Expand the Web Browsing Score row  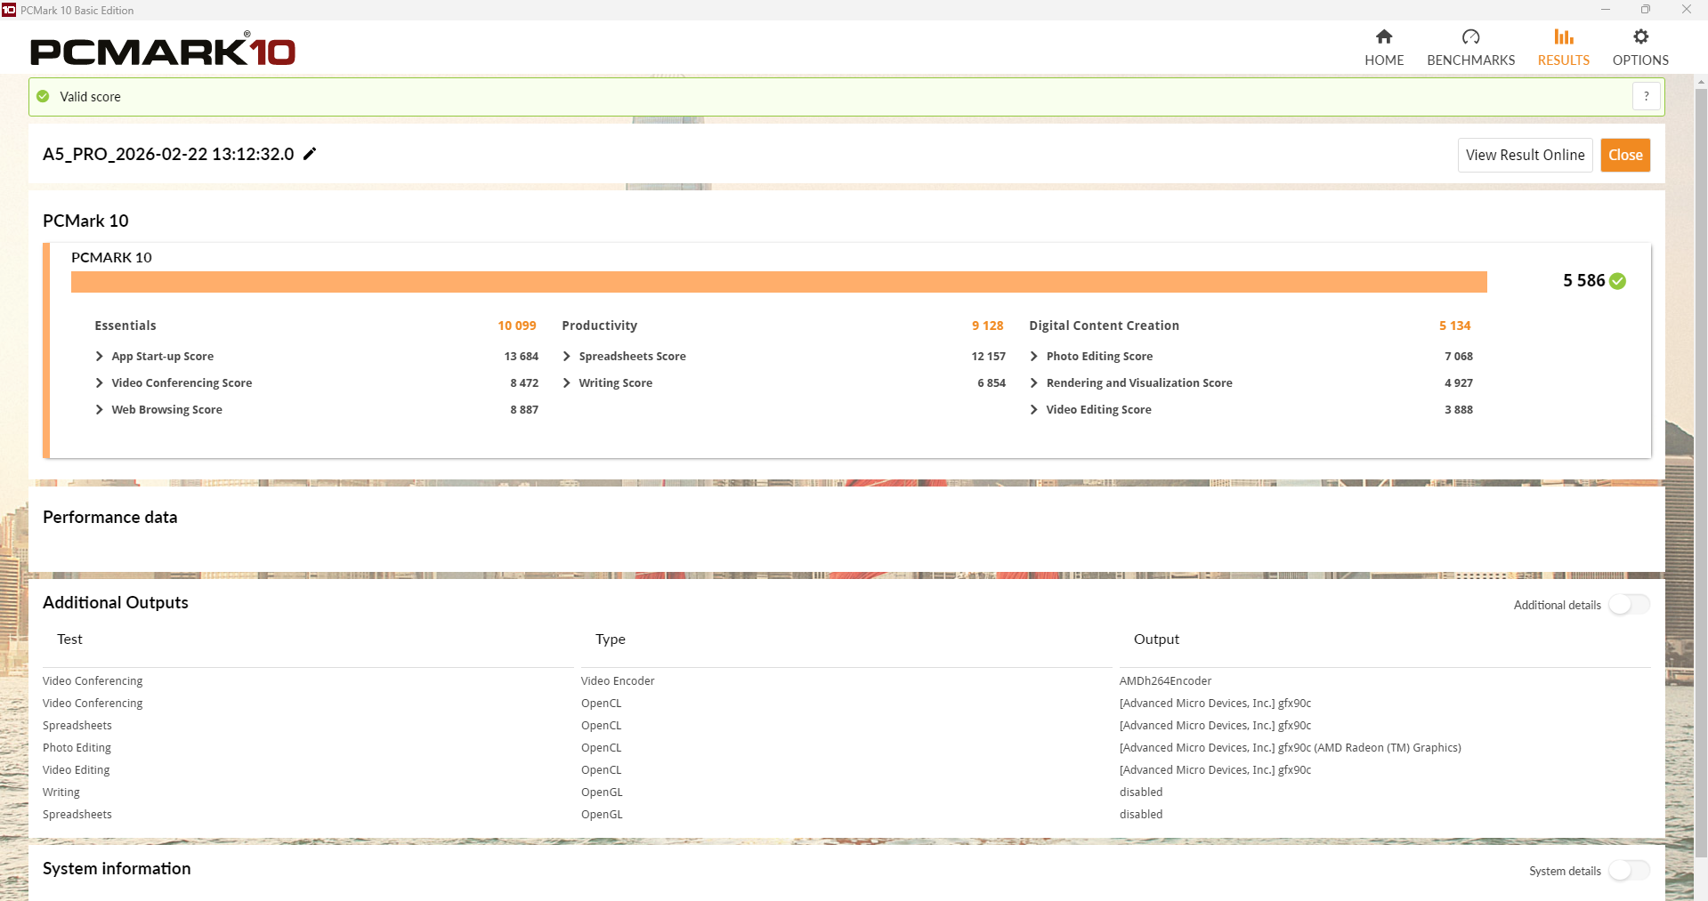point(100,410)
